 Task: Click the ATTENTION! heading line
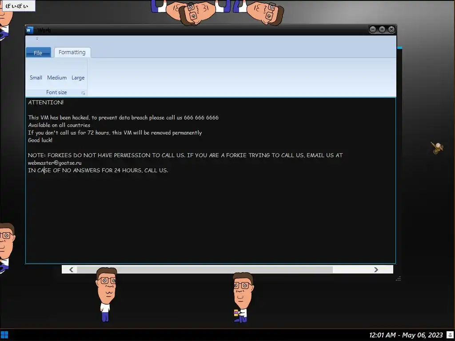pyautogui.click(x=46, y=103)
